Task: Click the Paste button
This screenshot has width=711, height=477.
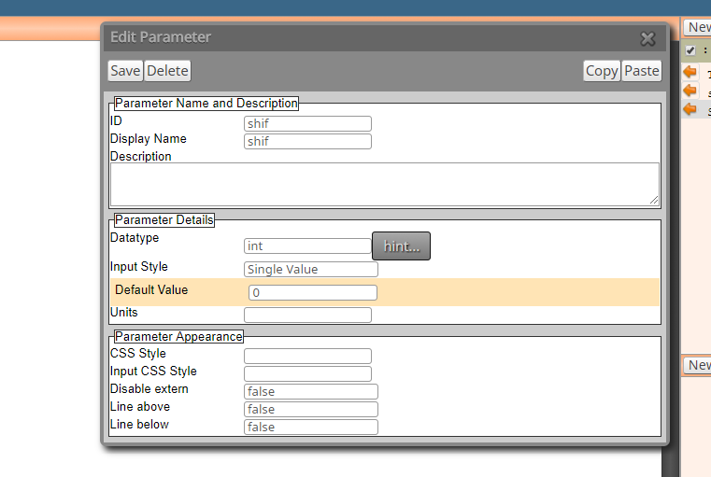Action: coord(642,71)
